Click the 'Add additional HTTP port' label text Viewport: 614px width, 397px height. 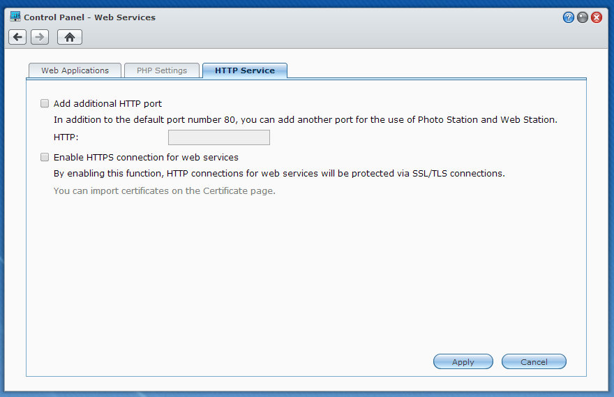pyautogui.click(x=107, y=103)
